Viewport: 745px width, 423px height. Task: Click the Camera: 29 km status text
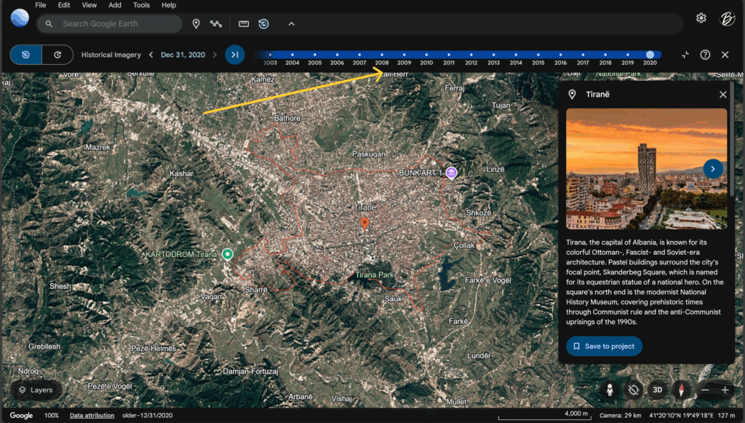pyautogui.click(x=620, y=416)
